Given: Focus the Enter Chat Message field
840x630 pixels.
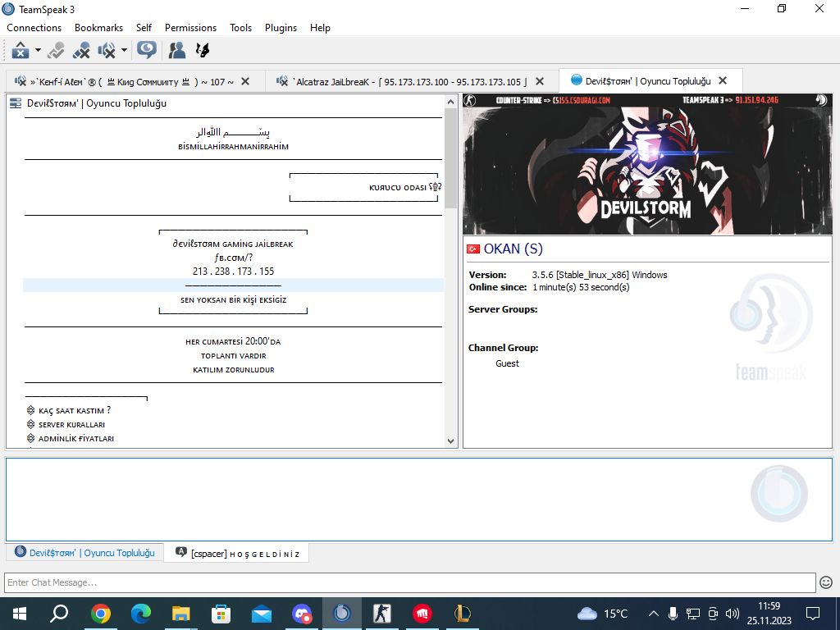Looking at the screenshot, I should [410, 582].
